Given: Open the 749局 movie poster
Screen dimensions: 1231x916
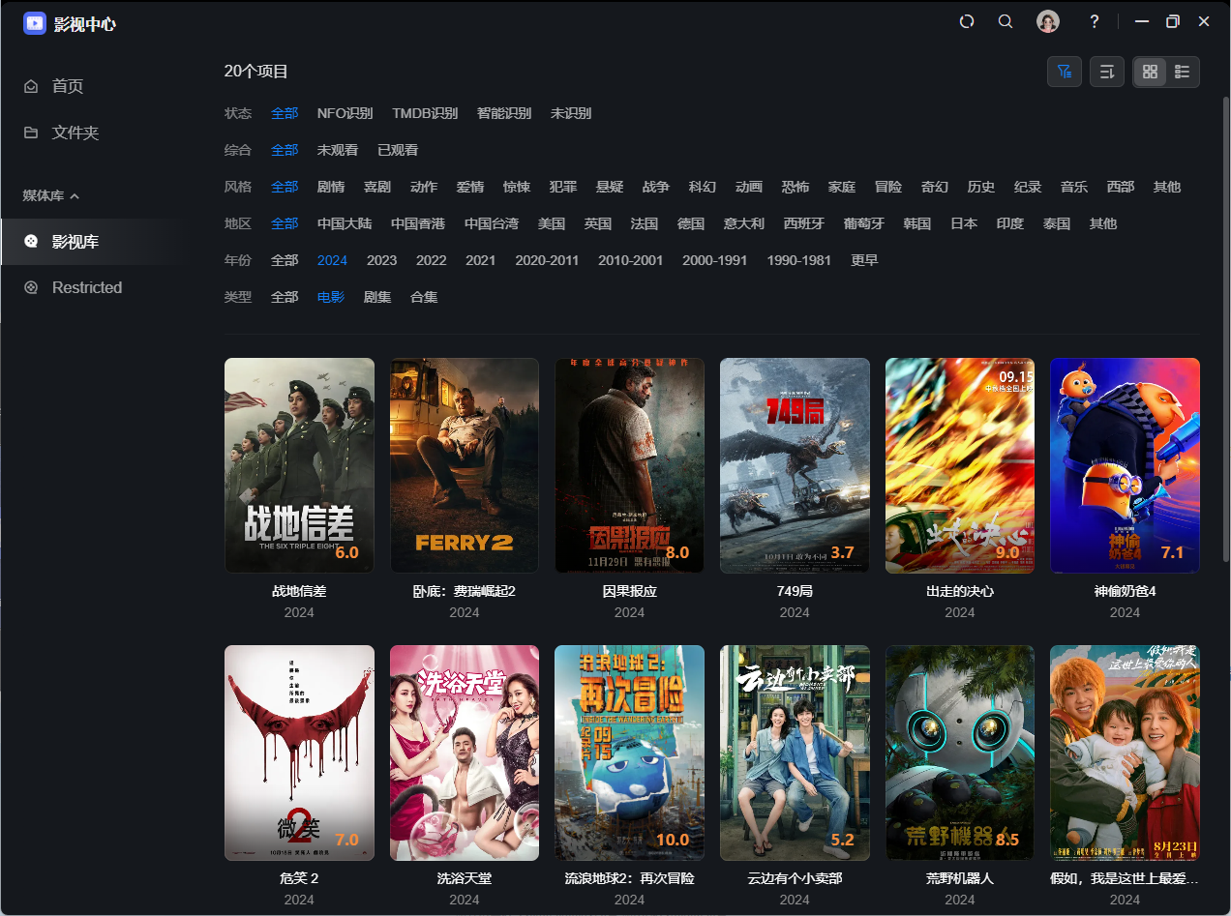Looking at the screenshot, I should click(795, 465).
